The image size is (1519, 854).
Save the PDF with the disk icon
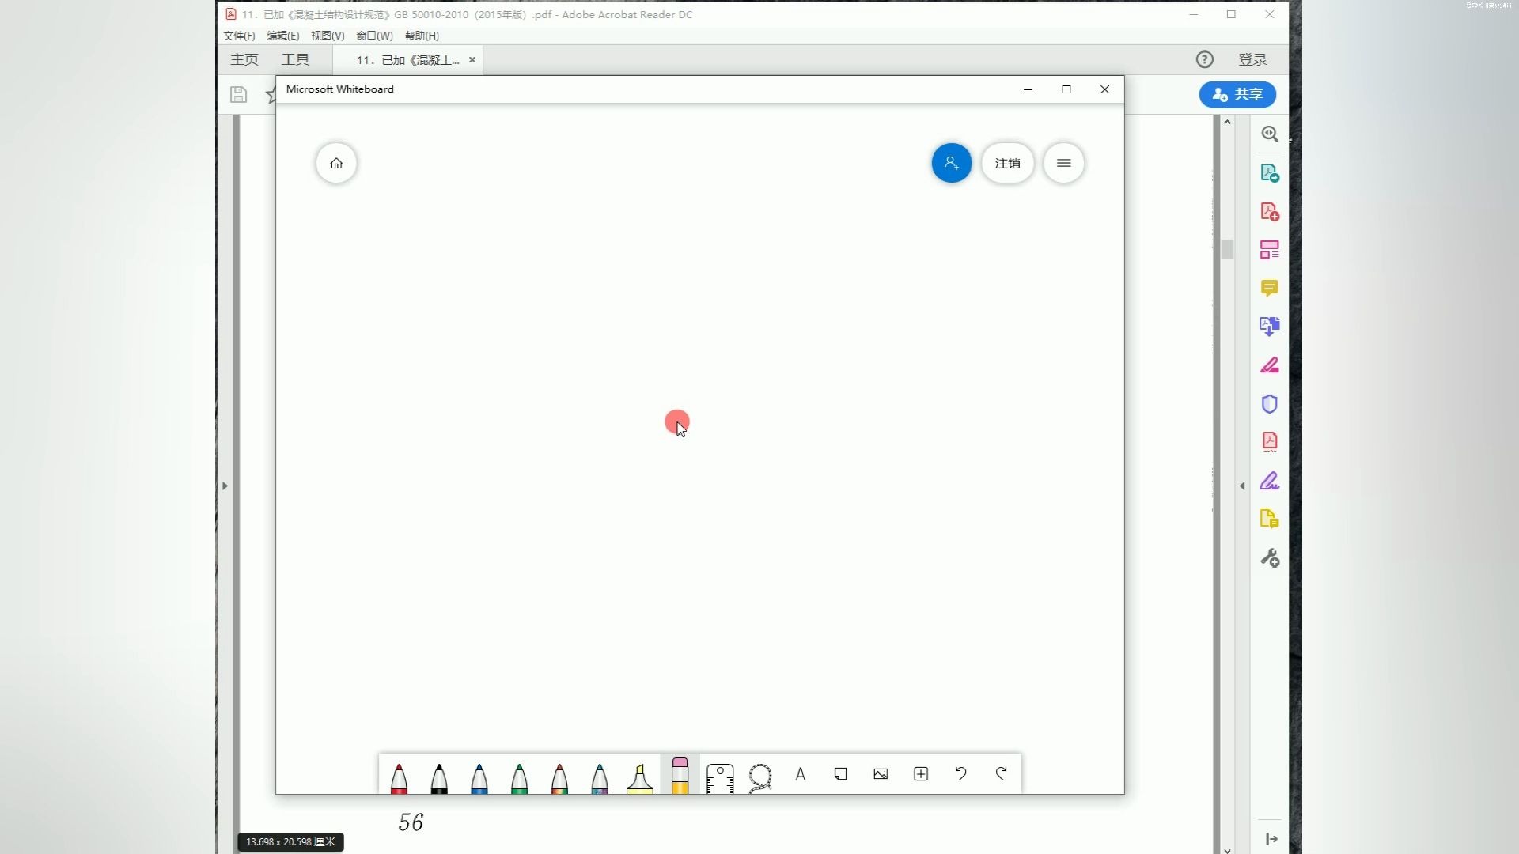point(239,95)
